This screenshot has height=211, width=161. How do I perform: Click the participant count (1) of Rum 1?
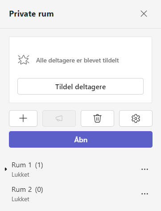[x=39, y=165]
